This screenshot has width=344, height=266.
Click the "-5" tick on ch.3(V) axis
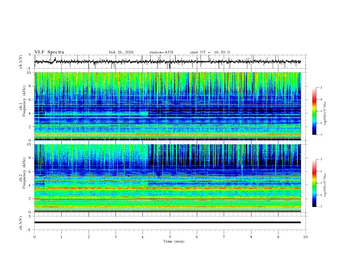tap(30, 230)
